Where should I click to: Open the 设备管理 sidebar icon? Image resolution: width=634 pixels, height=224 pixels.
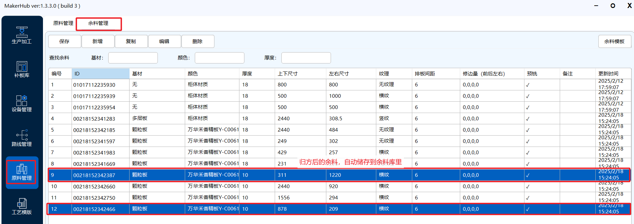pyautogui.click(x=22, y=103)
